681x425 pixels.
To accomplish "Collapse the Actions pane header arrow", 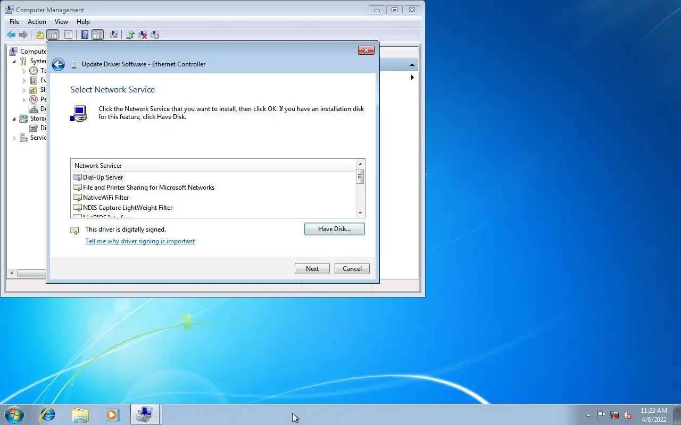I will (x=412, y=65).
